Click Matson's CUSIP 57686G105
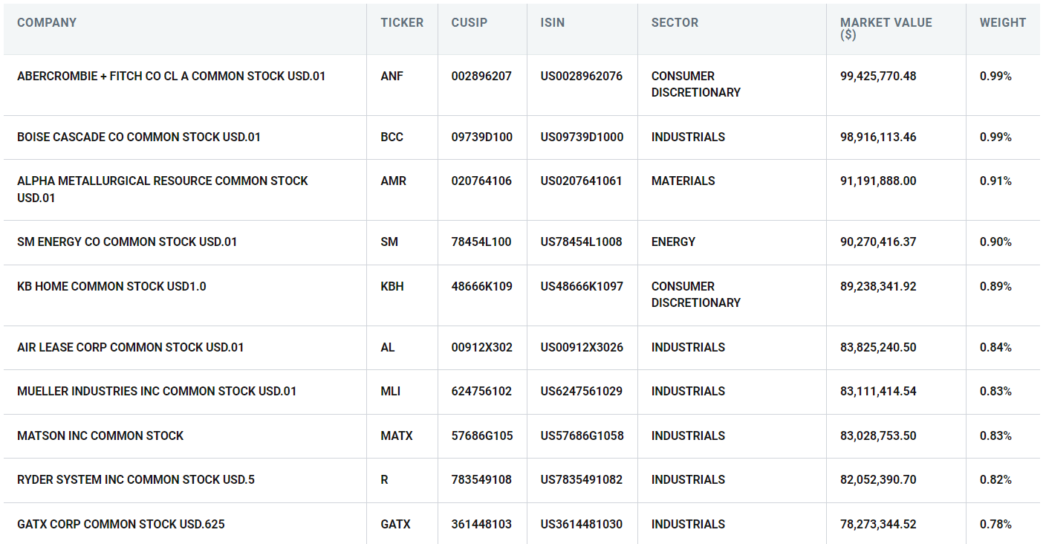Image resolution: width=1046 pixels, height=544 pixels. tap(481, 436)
